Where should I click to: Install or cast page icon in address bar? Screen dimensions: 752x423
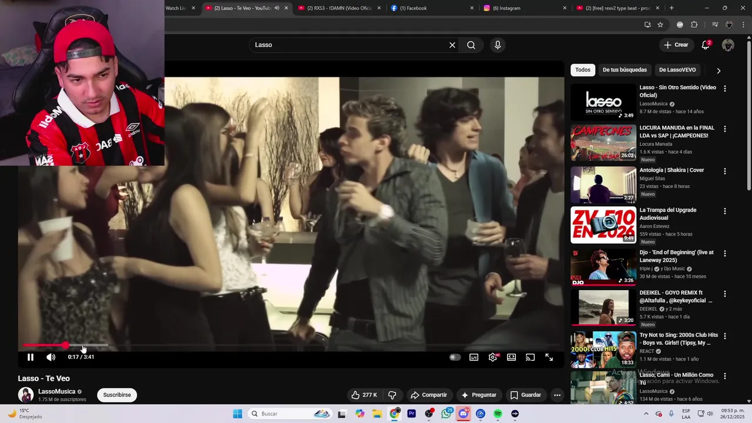[647, 25]
